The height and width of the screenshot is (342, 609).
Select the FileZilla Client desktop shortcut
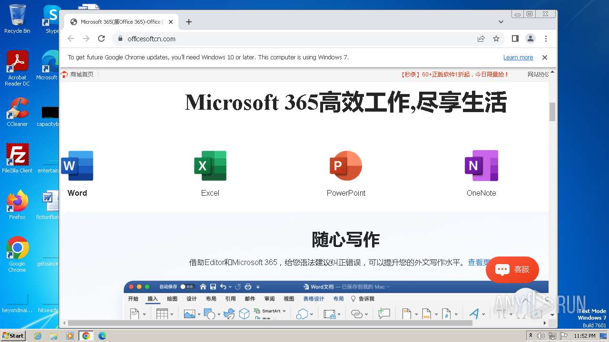click(x=17, y=158)
